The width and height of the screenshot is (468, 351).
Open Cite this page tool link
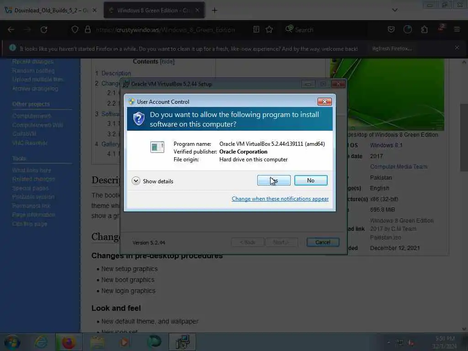(30, 224)
